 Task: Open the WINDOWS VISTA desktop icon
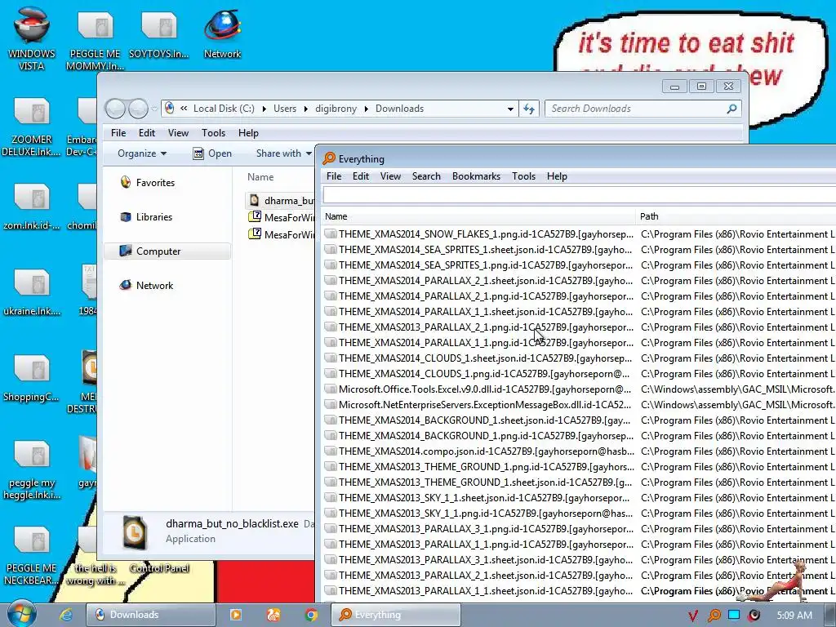tap(32, 38)
